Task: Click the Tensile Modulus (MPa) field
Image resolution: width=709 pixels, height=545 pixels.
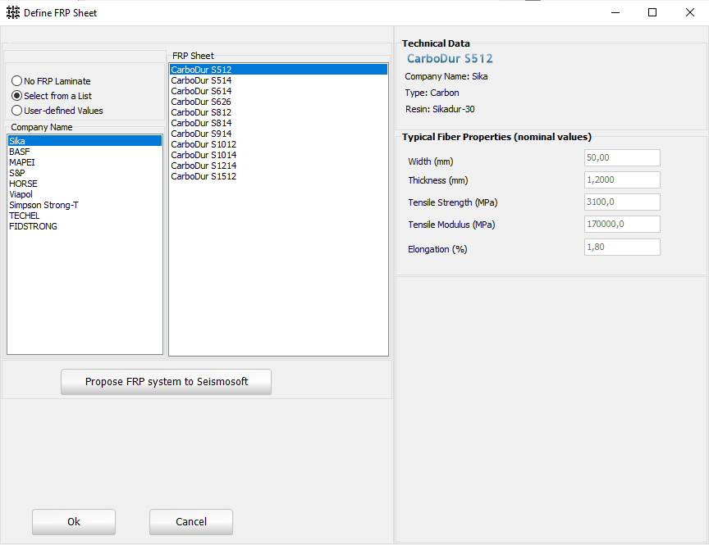Action: 622,224
